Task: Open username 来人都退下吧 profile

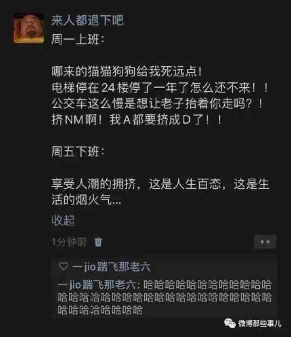Action: [x=87, y=20]
